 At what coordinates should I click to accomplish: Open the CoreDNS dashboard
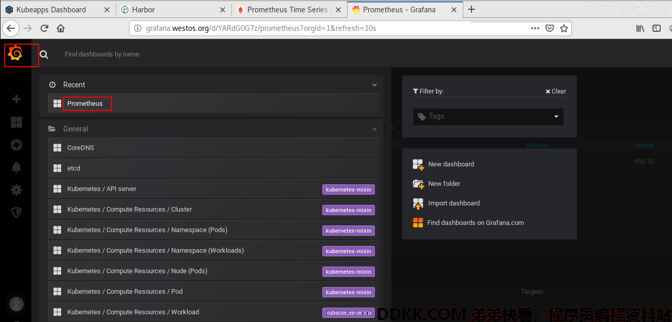click(214, 148)
